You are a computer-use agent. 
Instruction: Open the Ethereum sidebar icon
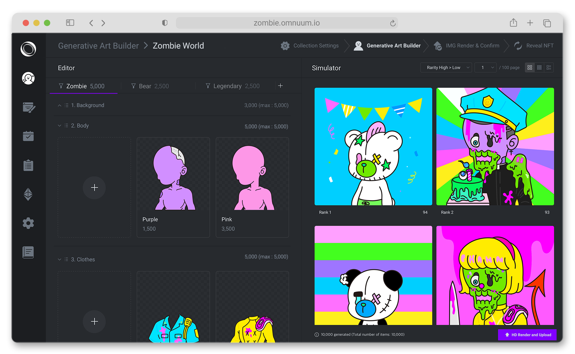(28, 194)
